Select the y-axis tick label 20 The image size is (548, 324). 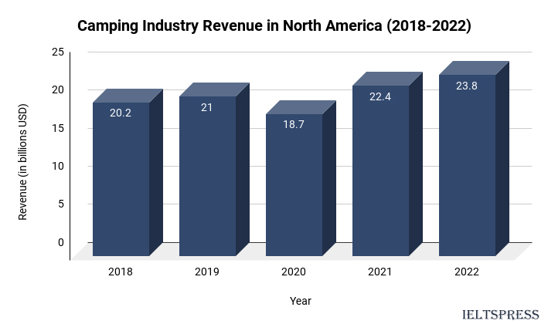coord(58,89)
